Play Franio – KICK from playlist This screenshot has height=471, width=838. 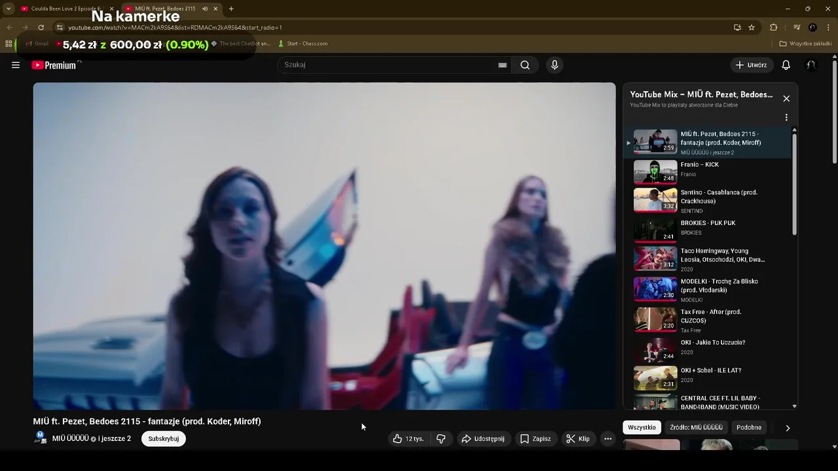[708, 172]
